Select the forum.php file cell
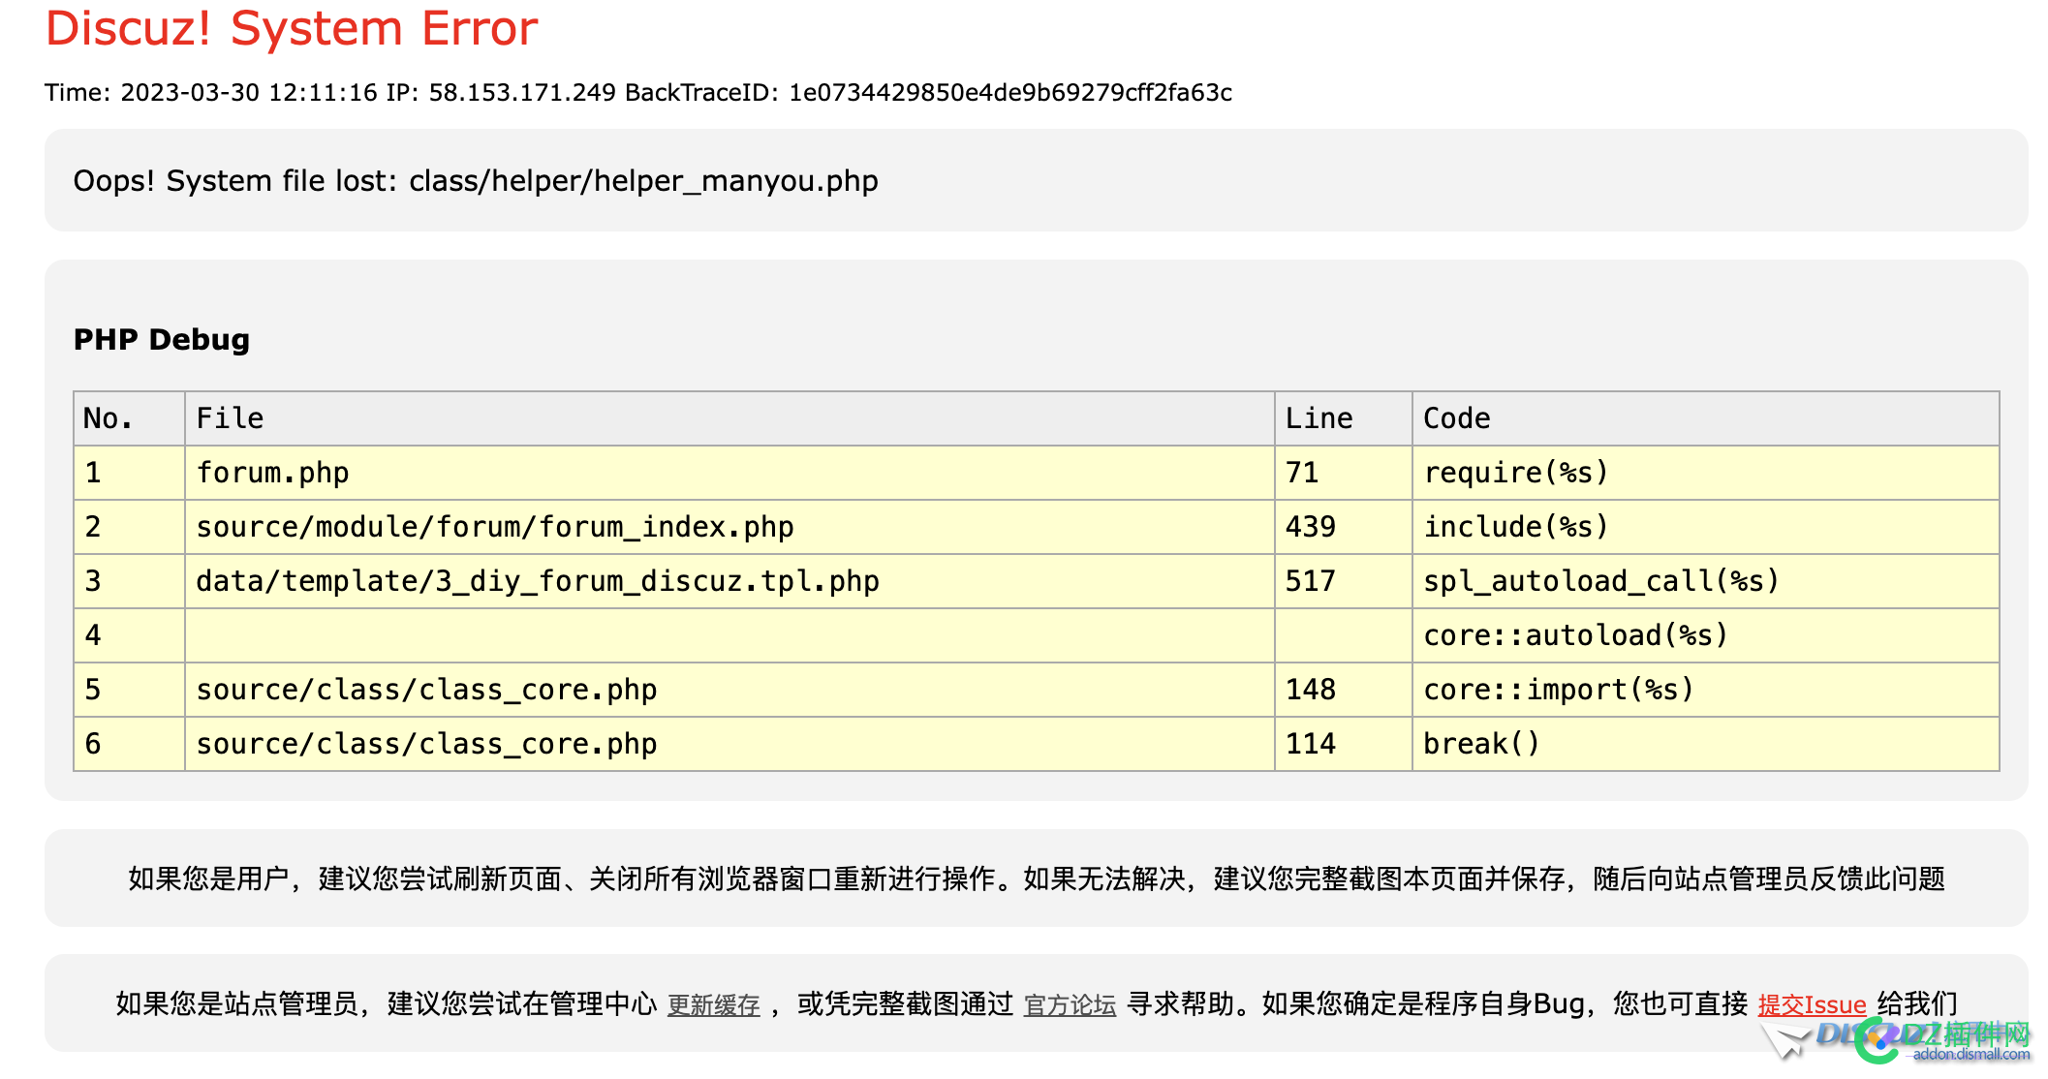The width and height of the screenshot is (2048, 1079). point(729,473)
